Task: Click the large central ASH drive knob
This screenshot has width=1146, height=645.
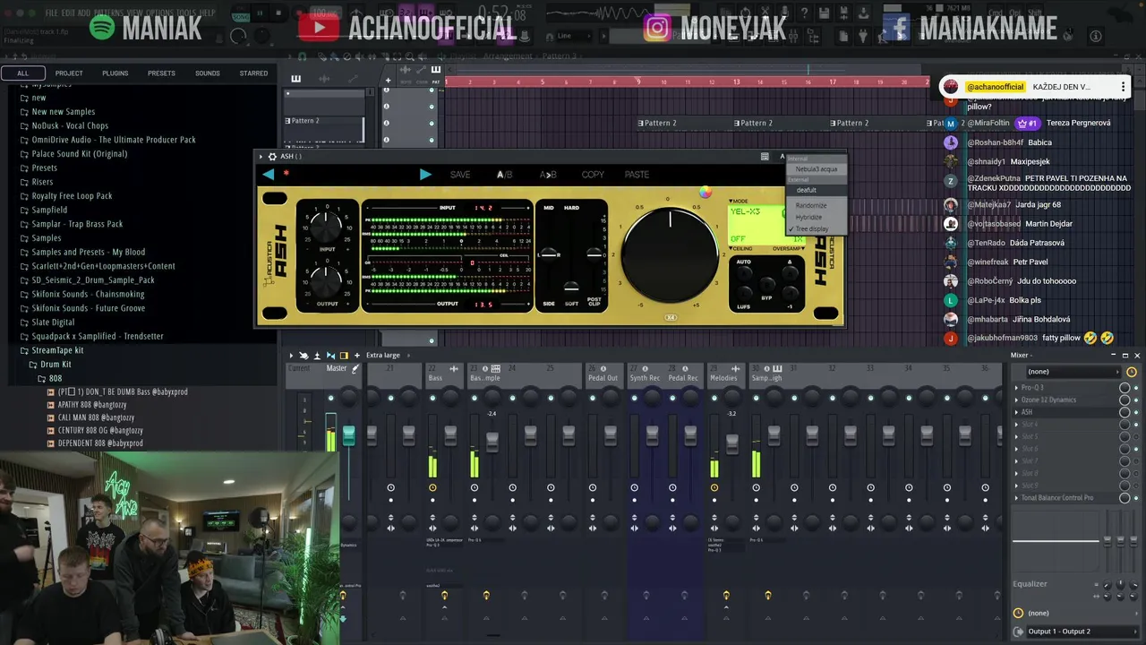Action: [670, 254]
